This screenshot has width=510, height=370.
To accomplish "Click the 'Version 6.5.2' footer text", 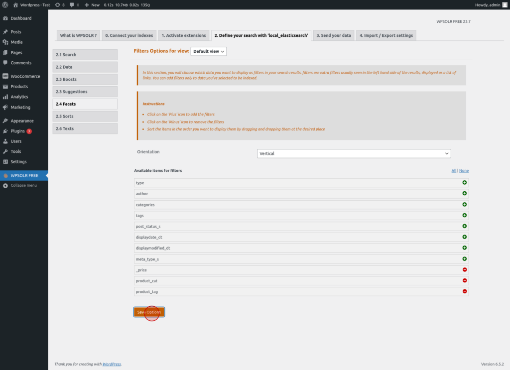I will (493, 364).
